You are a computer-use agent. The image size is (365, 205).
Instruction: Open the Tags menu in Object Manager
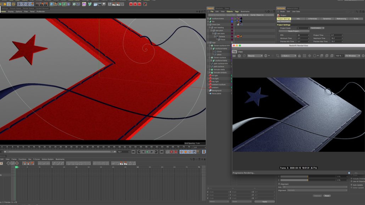pyautogui.click(x=237, y=11)
